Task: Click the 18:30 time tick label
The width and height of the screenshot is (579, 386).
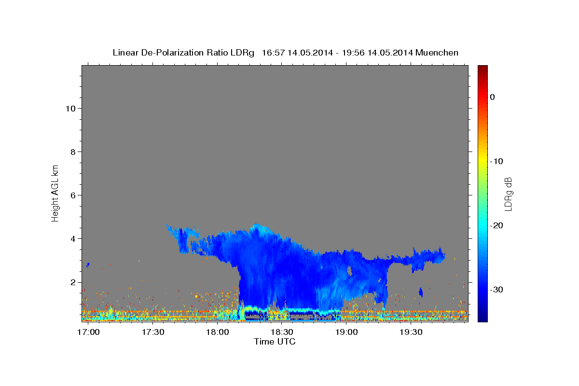Action: (x=282, y=332)
